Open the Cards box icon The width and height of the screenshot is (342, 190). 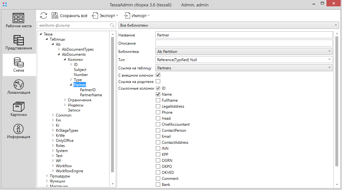[18, 107]
